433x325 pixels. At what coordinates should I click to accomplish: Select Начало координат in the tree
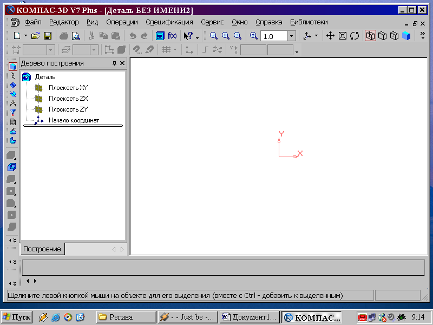74,120
